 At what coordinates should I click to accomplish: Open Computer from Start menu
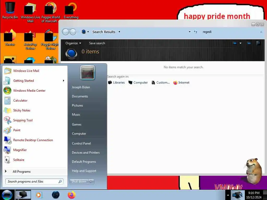(79, 134)
